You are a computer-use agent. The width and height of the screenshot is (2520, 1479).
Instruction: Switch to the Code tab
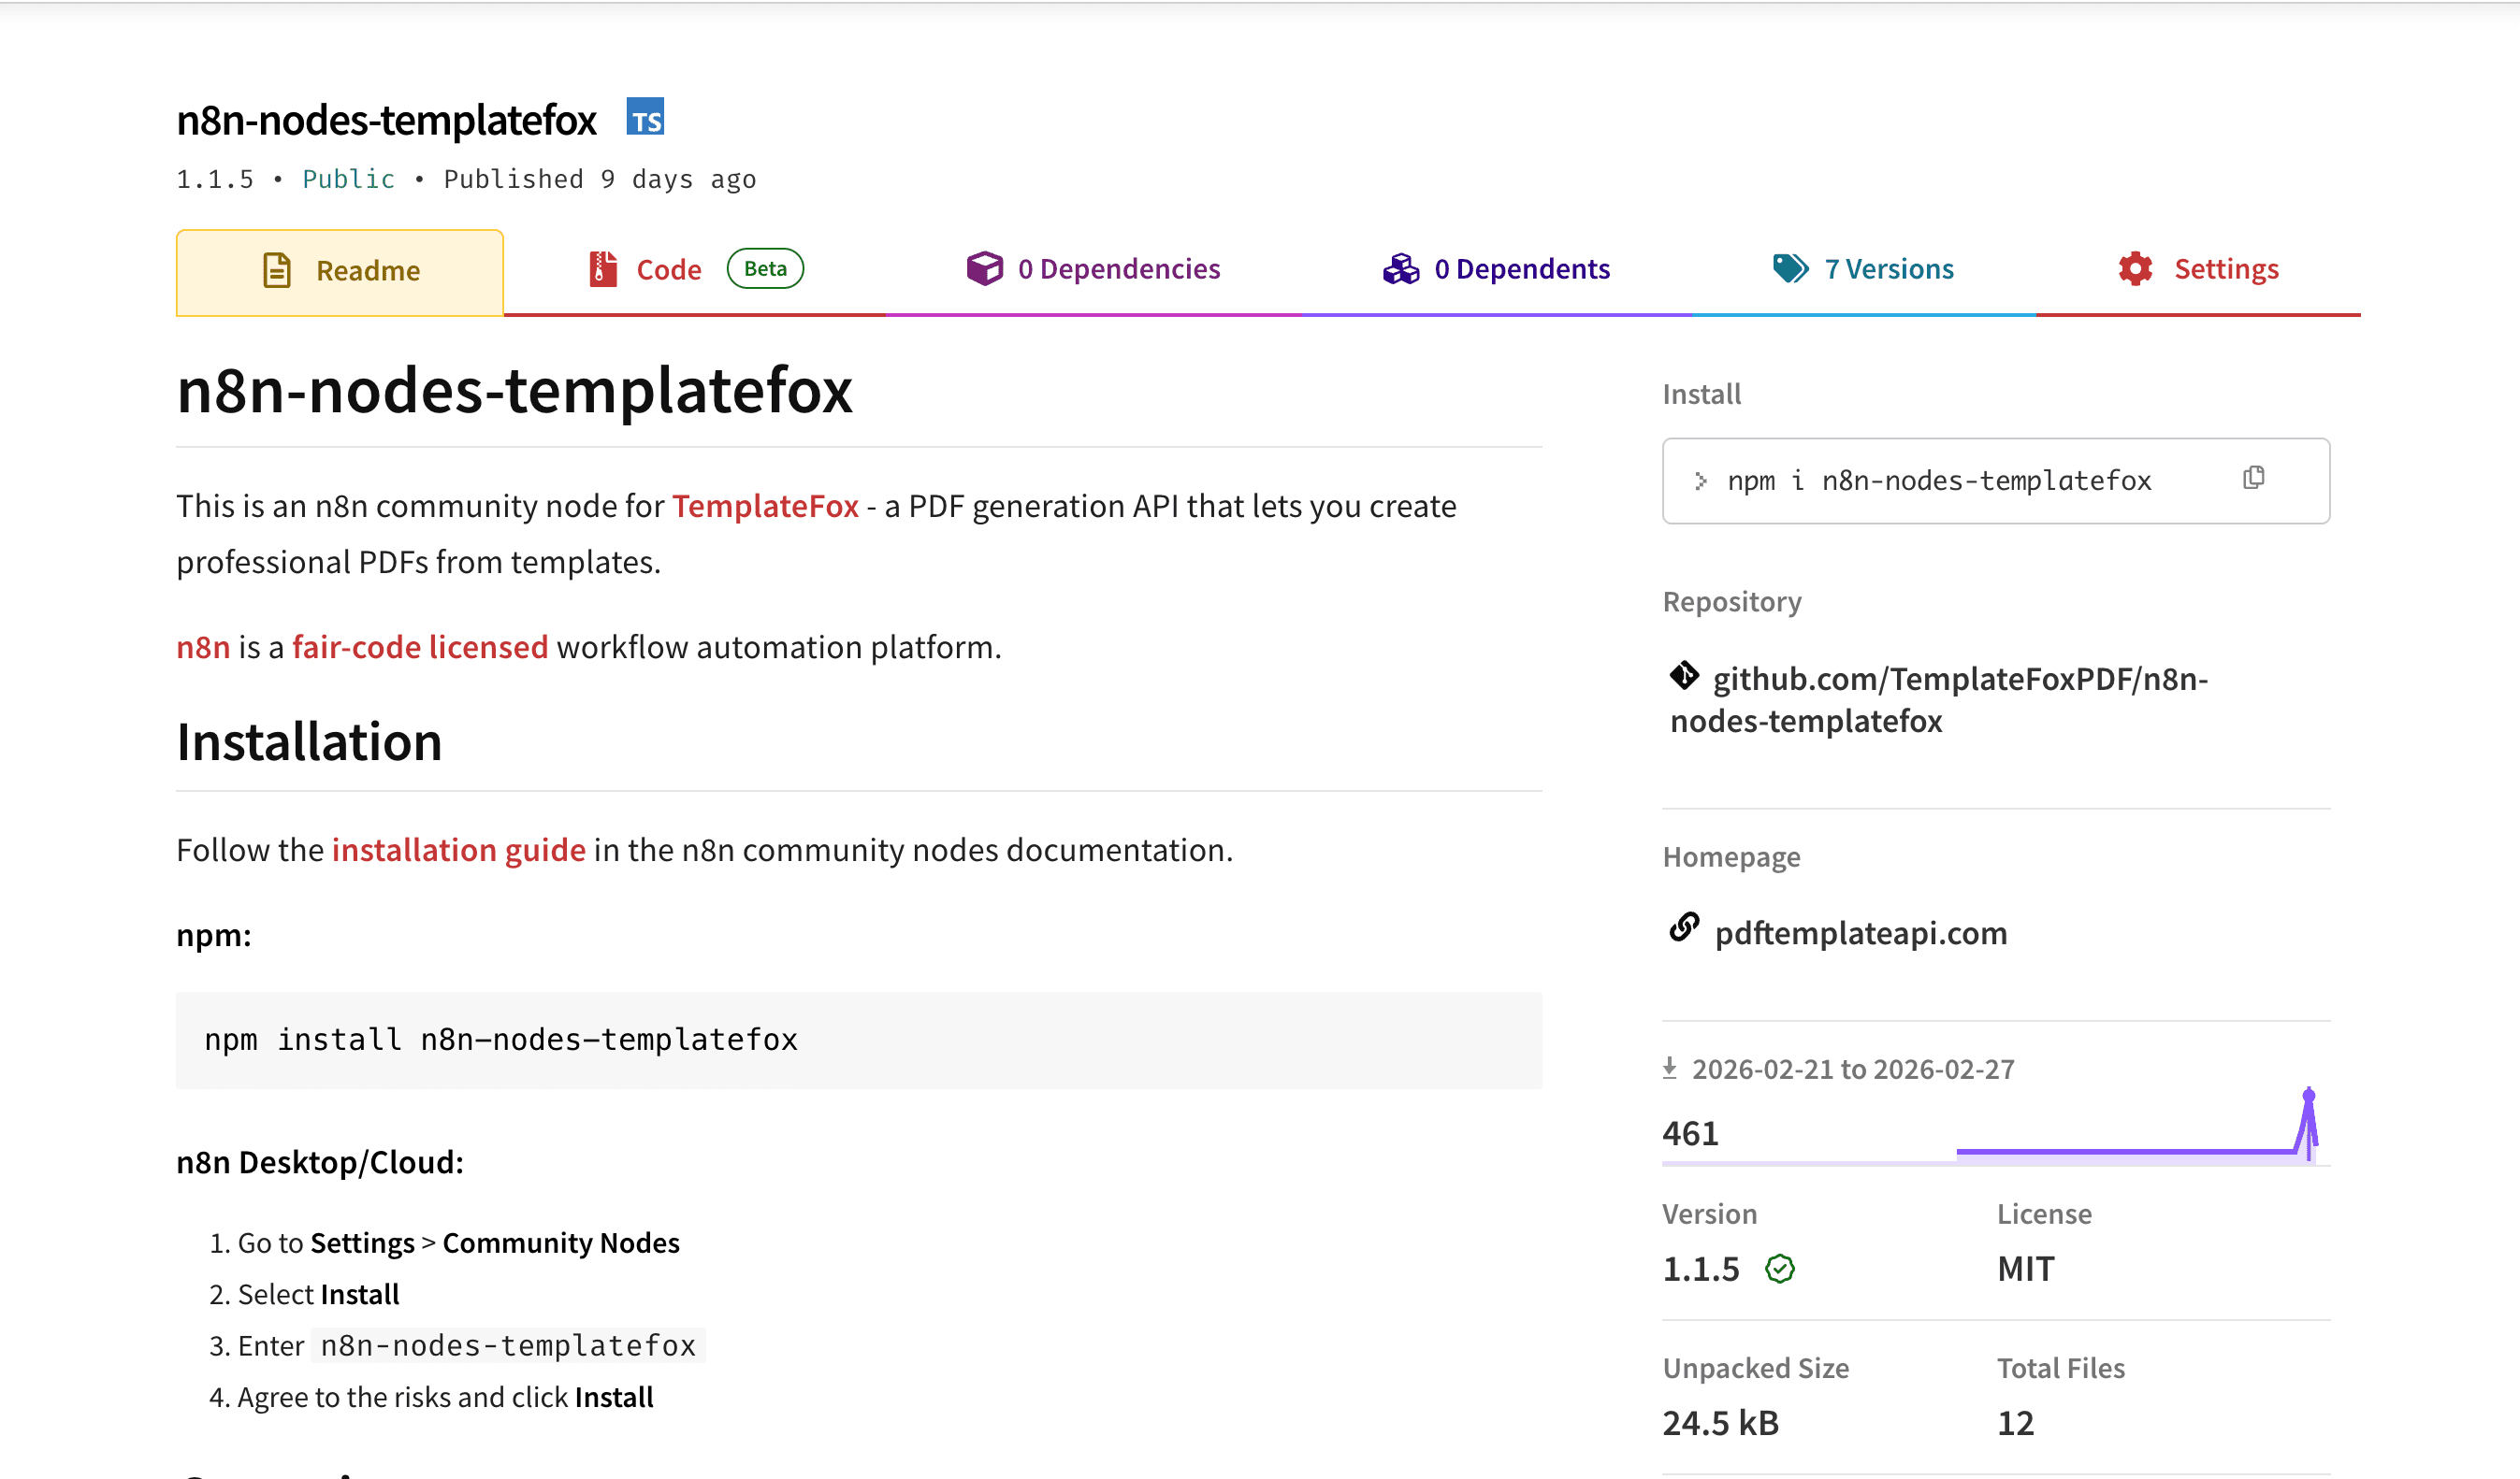(x=668, y=269)
